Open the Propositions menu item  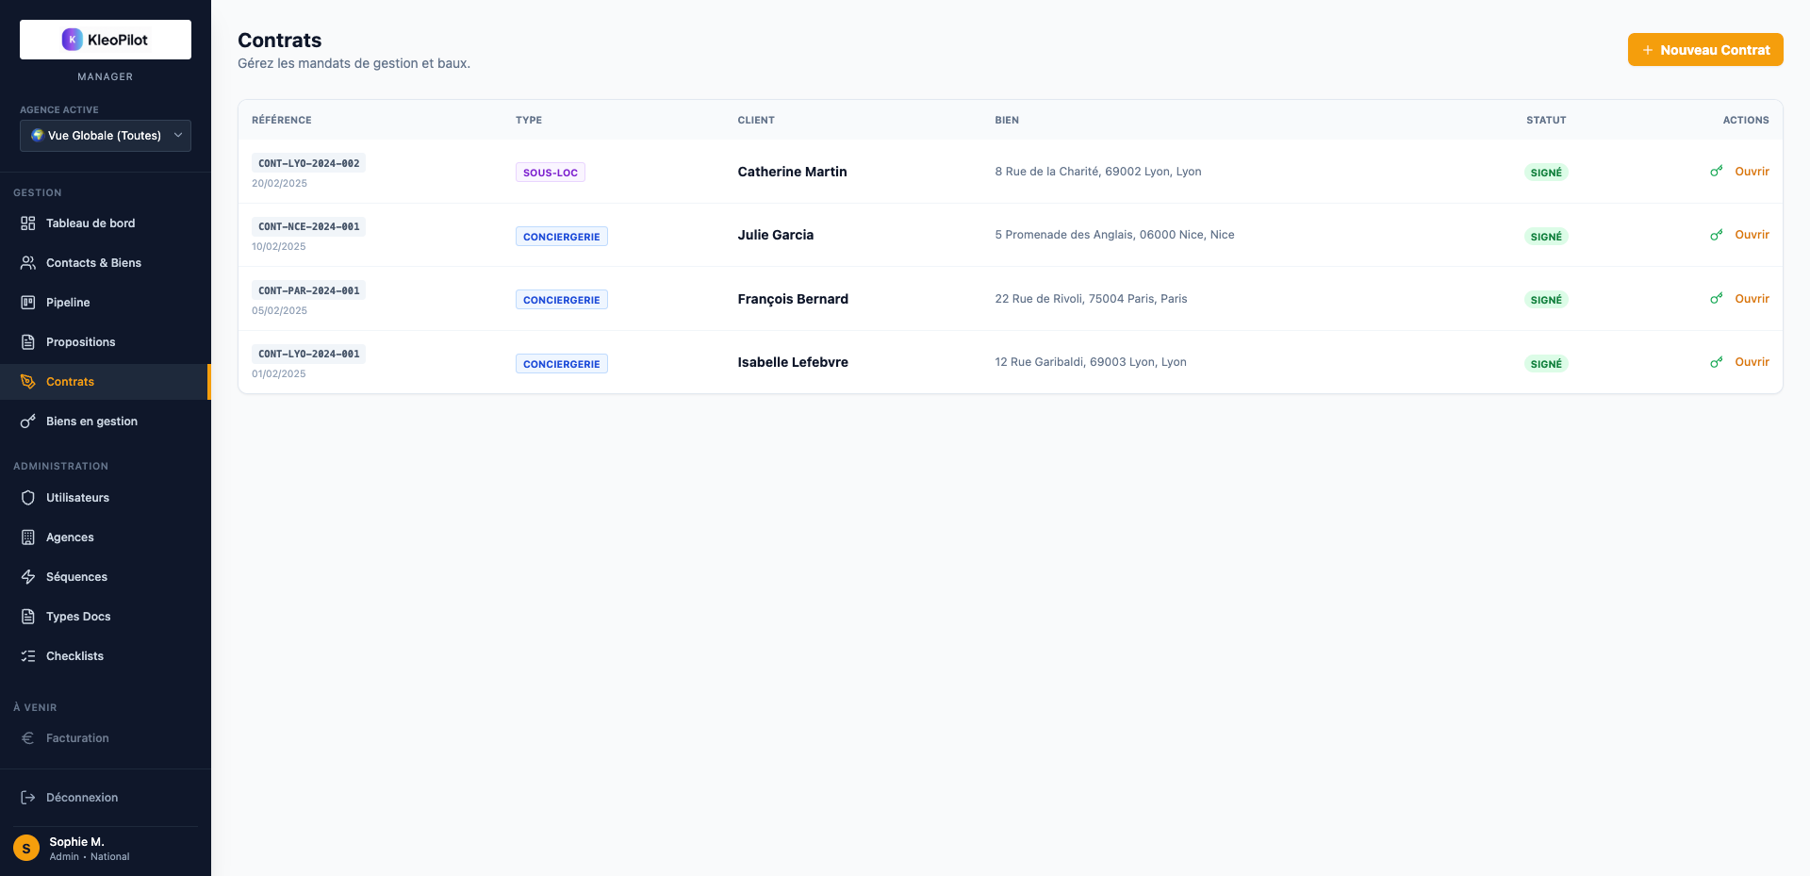(x=80, y=342)
